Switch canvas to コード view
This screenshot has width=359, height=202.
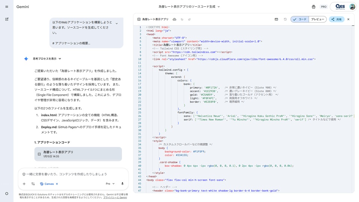300,19
